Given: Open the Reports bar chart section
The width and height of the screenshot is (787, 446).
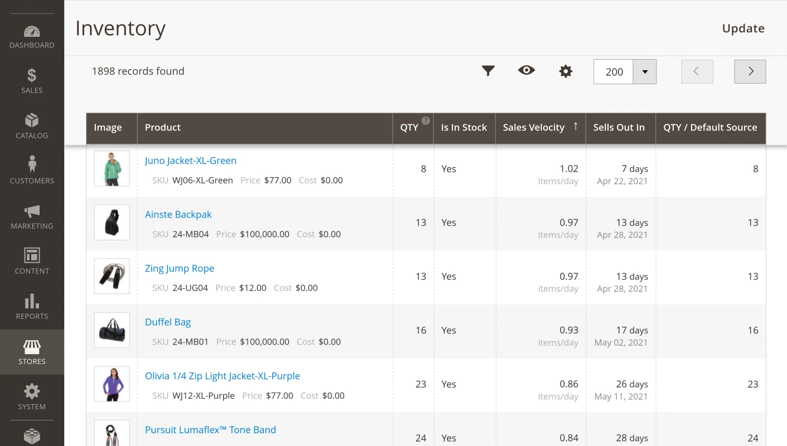Looking at the screenshot, I should pyautogui.click(x=32, y=307).
